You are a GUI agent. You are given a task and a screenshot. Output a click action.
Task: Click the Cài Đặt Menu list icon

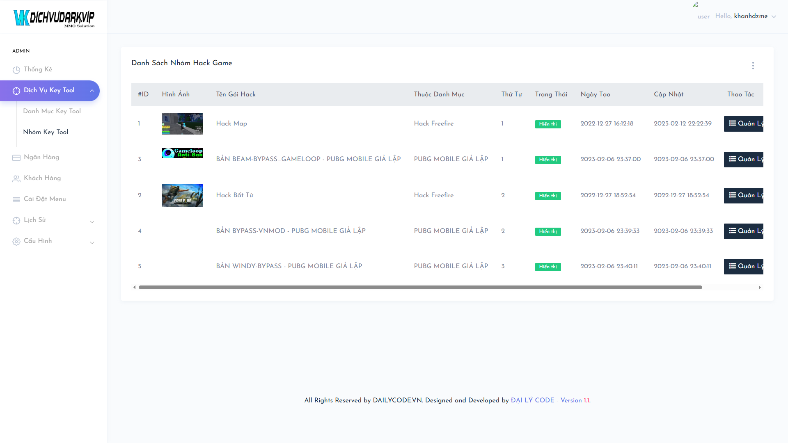16,199
